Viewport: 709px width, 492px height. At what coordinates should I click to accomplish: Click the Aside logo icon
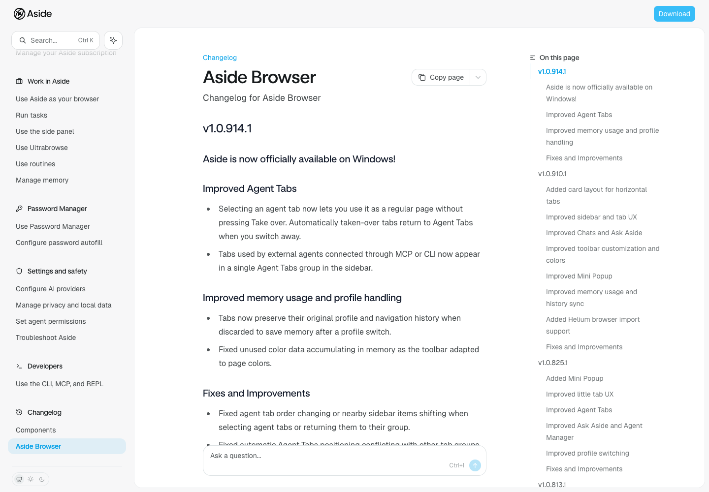click(x=19, y=14)
